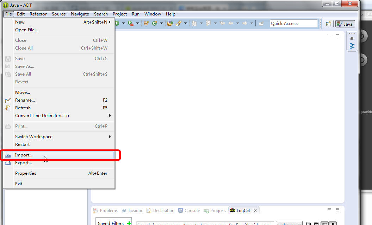
Task: Click the Quick Access search field
Action: [294, 24]
